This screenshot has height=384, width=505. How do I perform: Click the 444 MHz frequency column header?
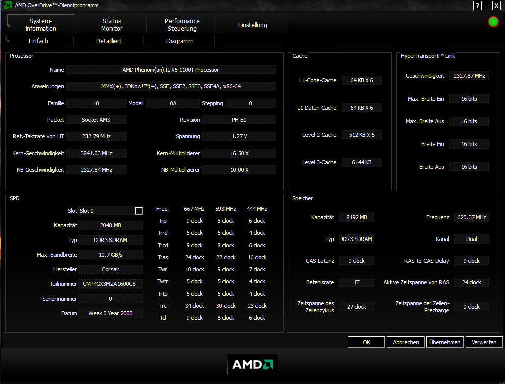[257, 209]
